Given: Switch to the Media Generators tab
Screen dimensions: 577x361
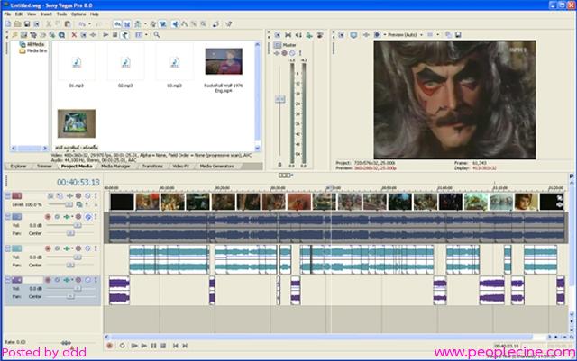Looking at the screenshot, I should [x=216, y=167].
